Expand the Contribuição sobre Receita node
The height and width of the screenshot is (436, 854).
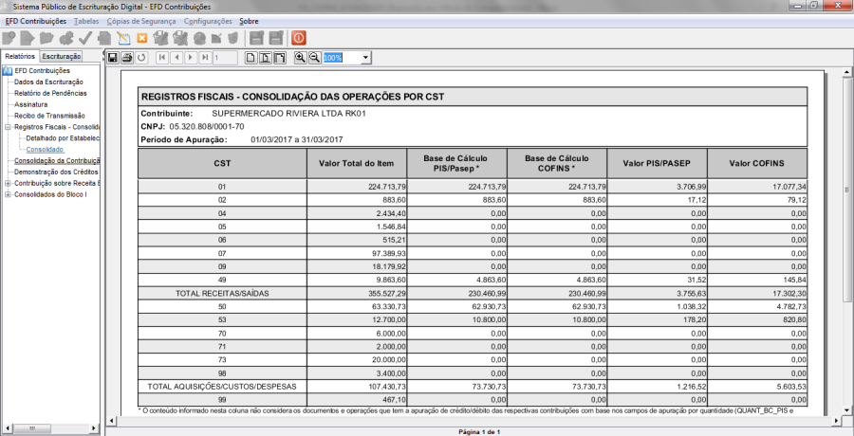(8, 184)
